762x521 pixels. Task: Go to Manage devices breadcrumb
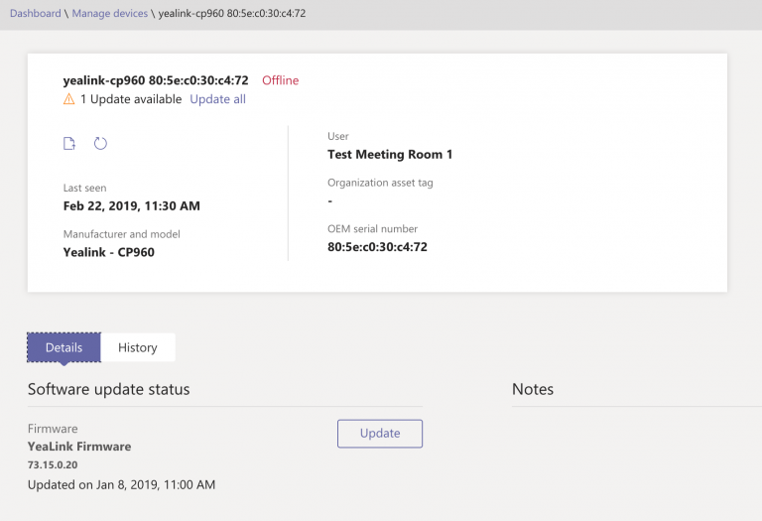point(110,13)
